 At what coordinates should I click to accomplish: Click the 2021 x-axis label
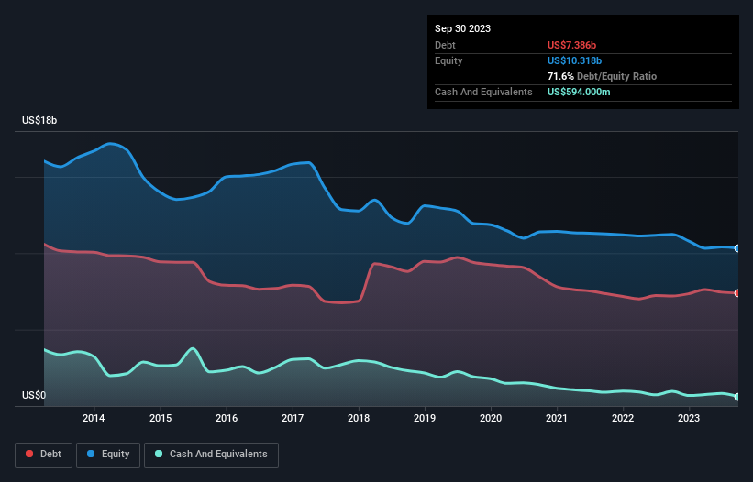[x=557, y=418]
